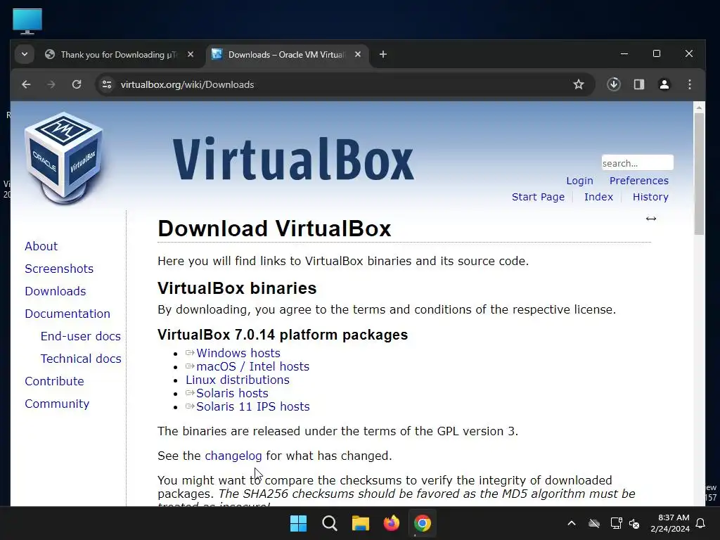Open Contribute in the sidebar

pyautogui.click(x=54, y=381)
